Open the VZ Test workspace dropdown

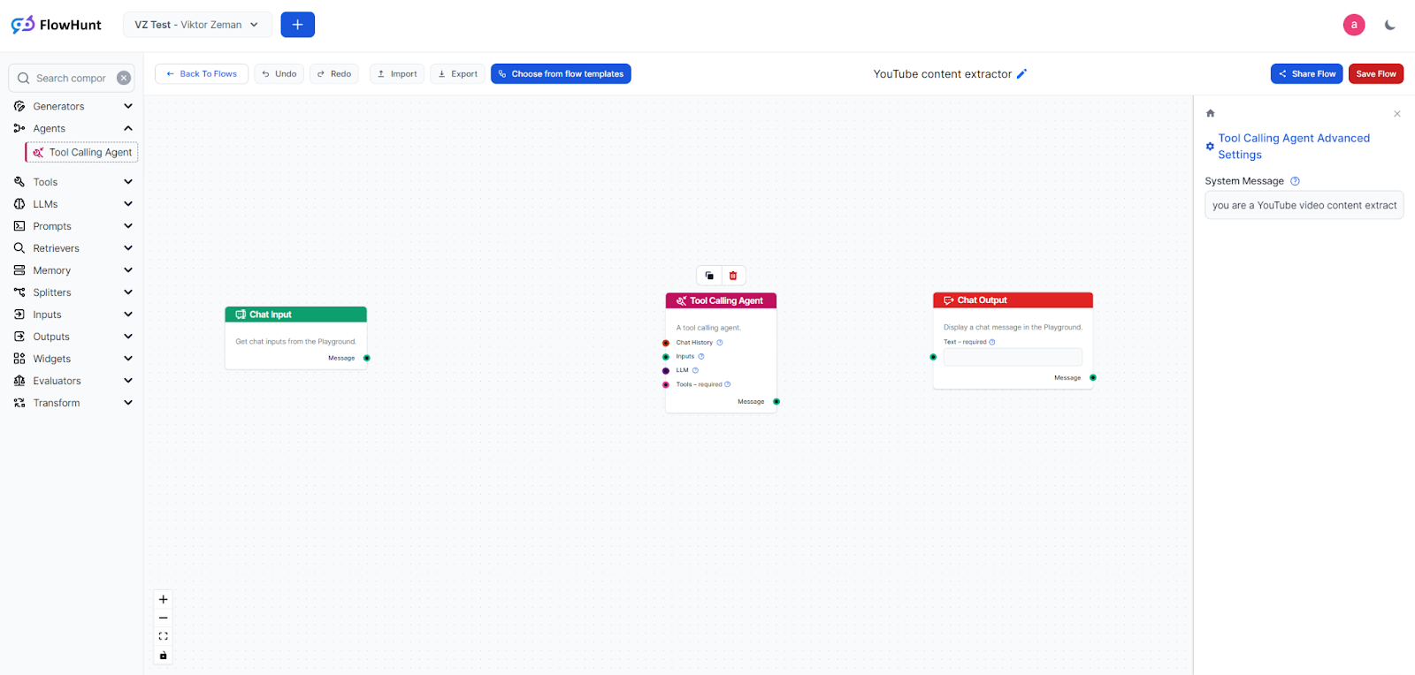pos(197,25)
